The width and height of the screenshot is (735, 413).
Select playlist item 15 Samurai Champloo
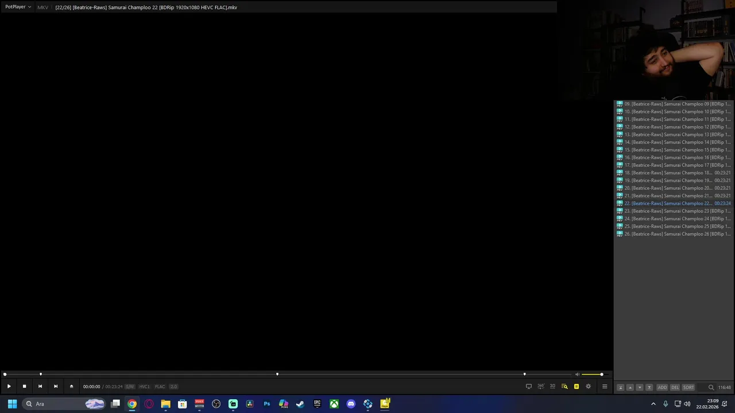click(674, 150)
